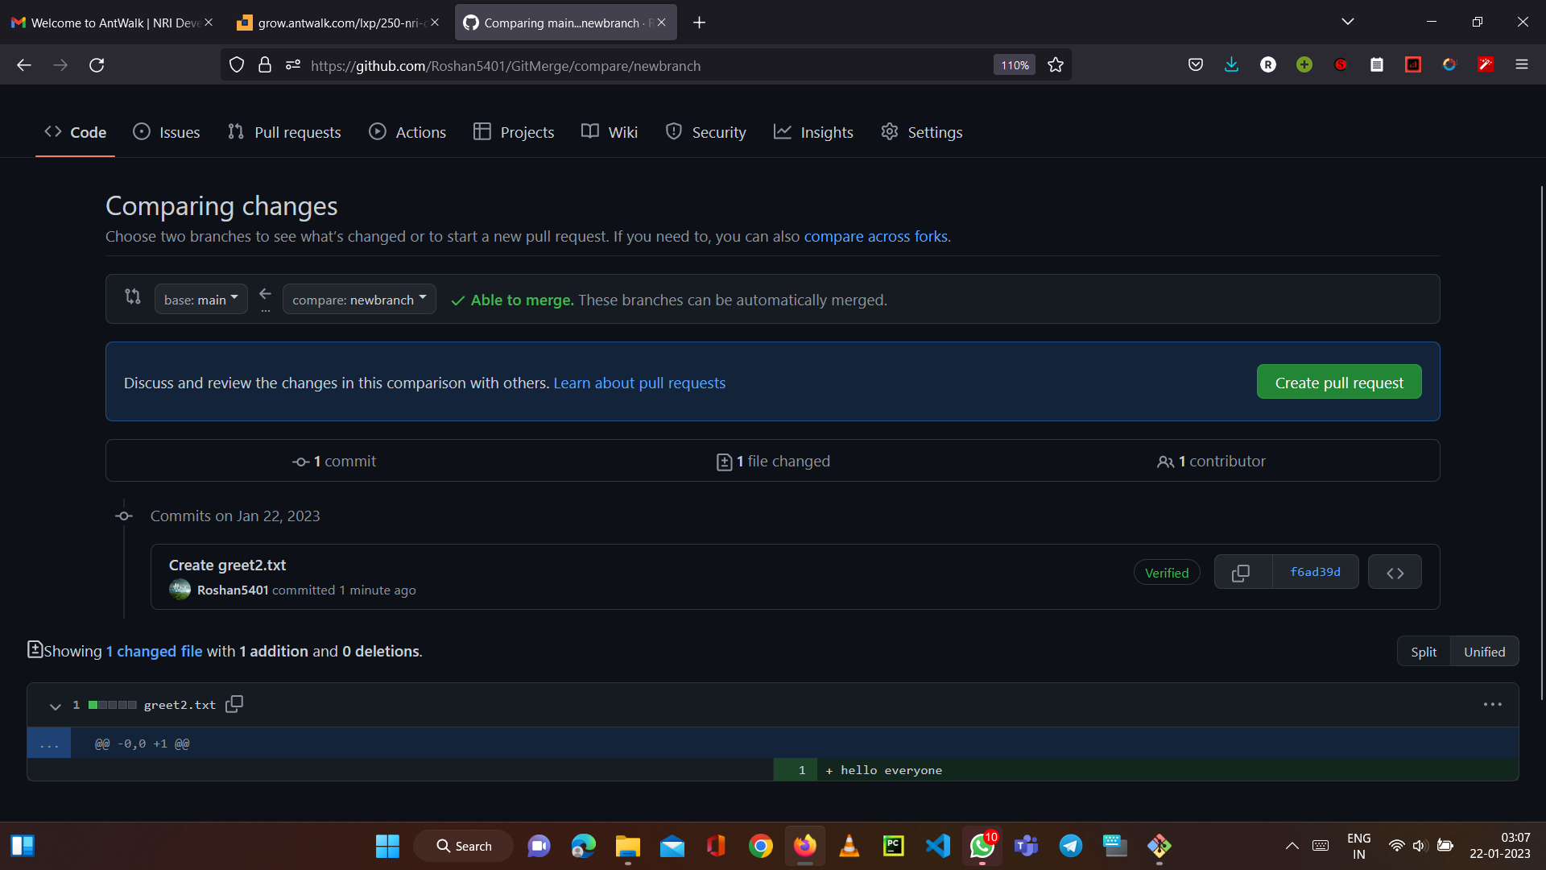Screen dimensions: 1546x870
Task: Bookmark page with star icon
Action: pos(1056,65)
